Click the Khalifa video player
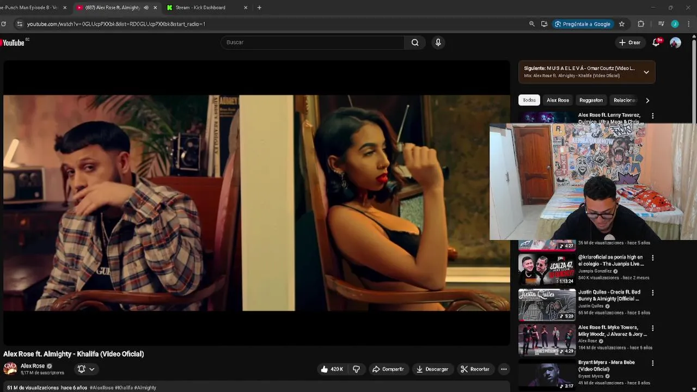Screen dimensions: 697x392 [256, 203]
